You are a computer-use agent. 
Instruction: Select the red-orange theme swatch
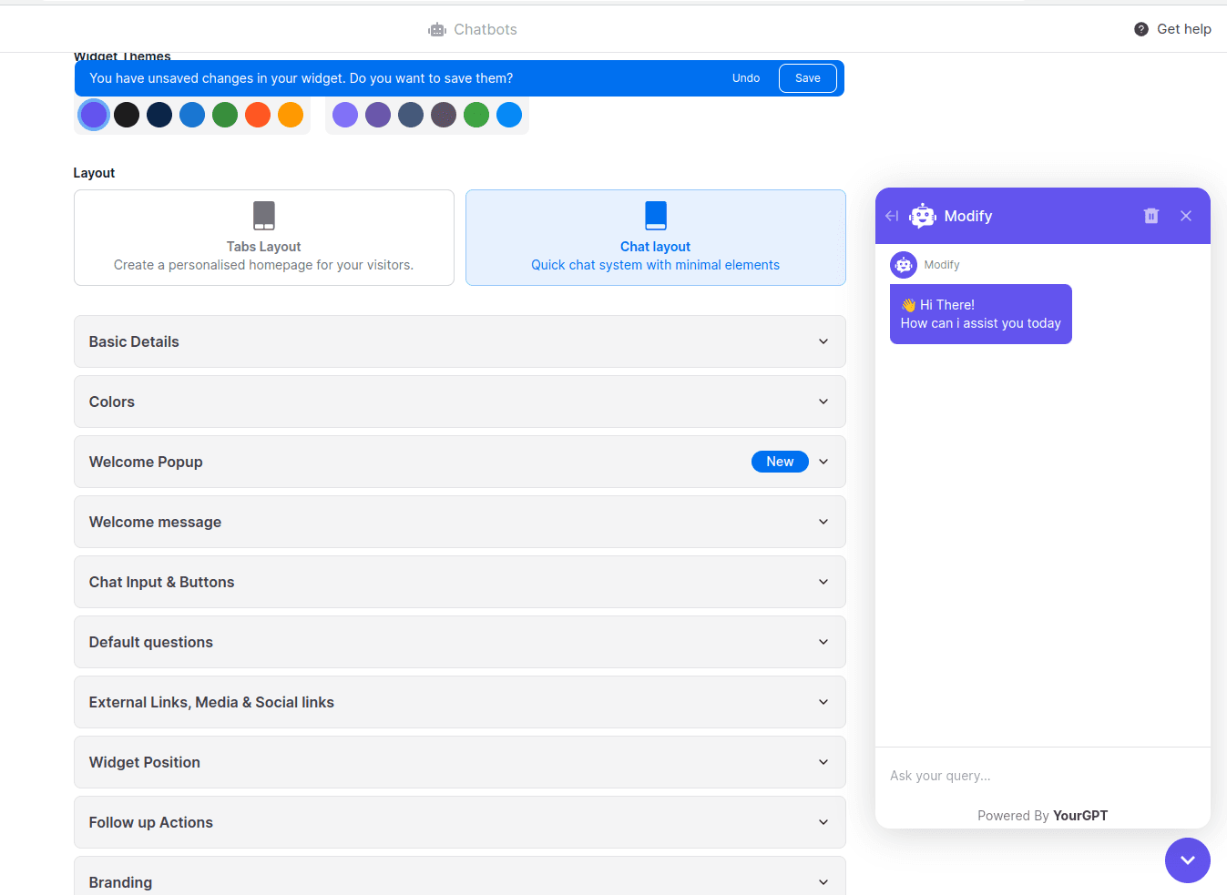[258, 115]
